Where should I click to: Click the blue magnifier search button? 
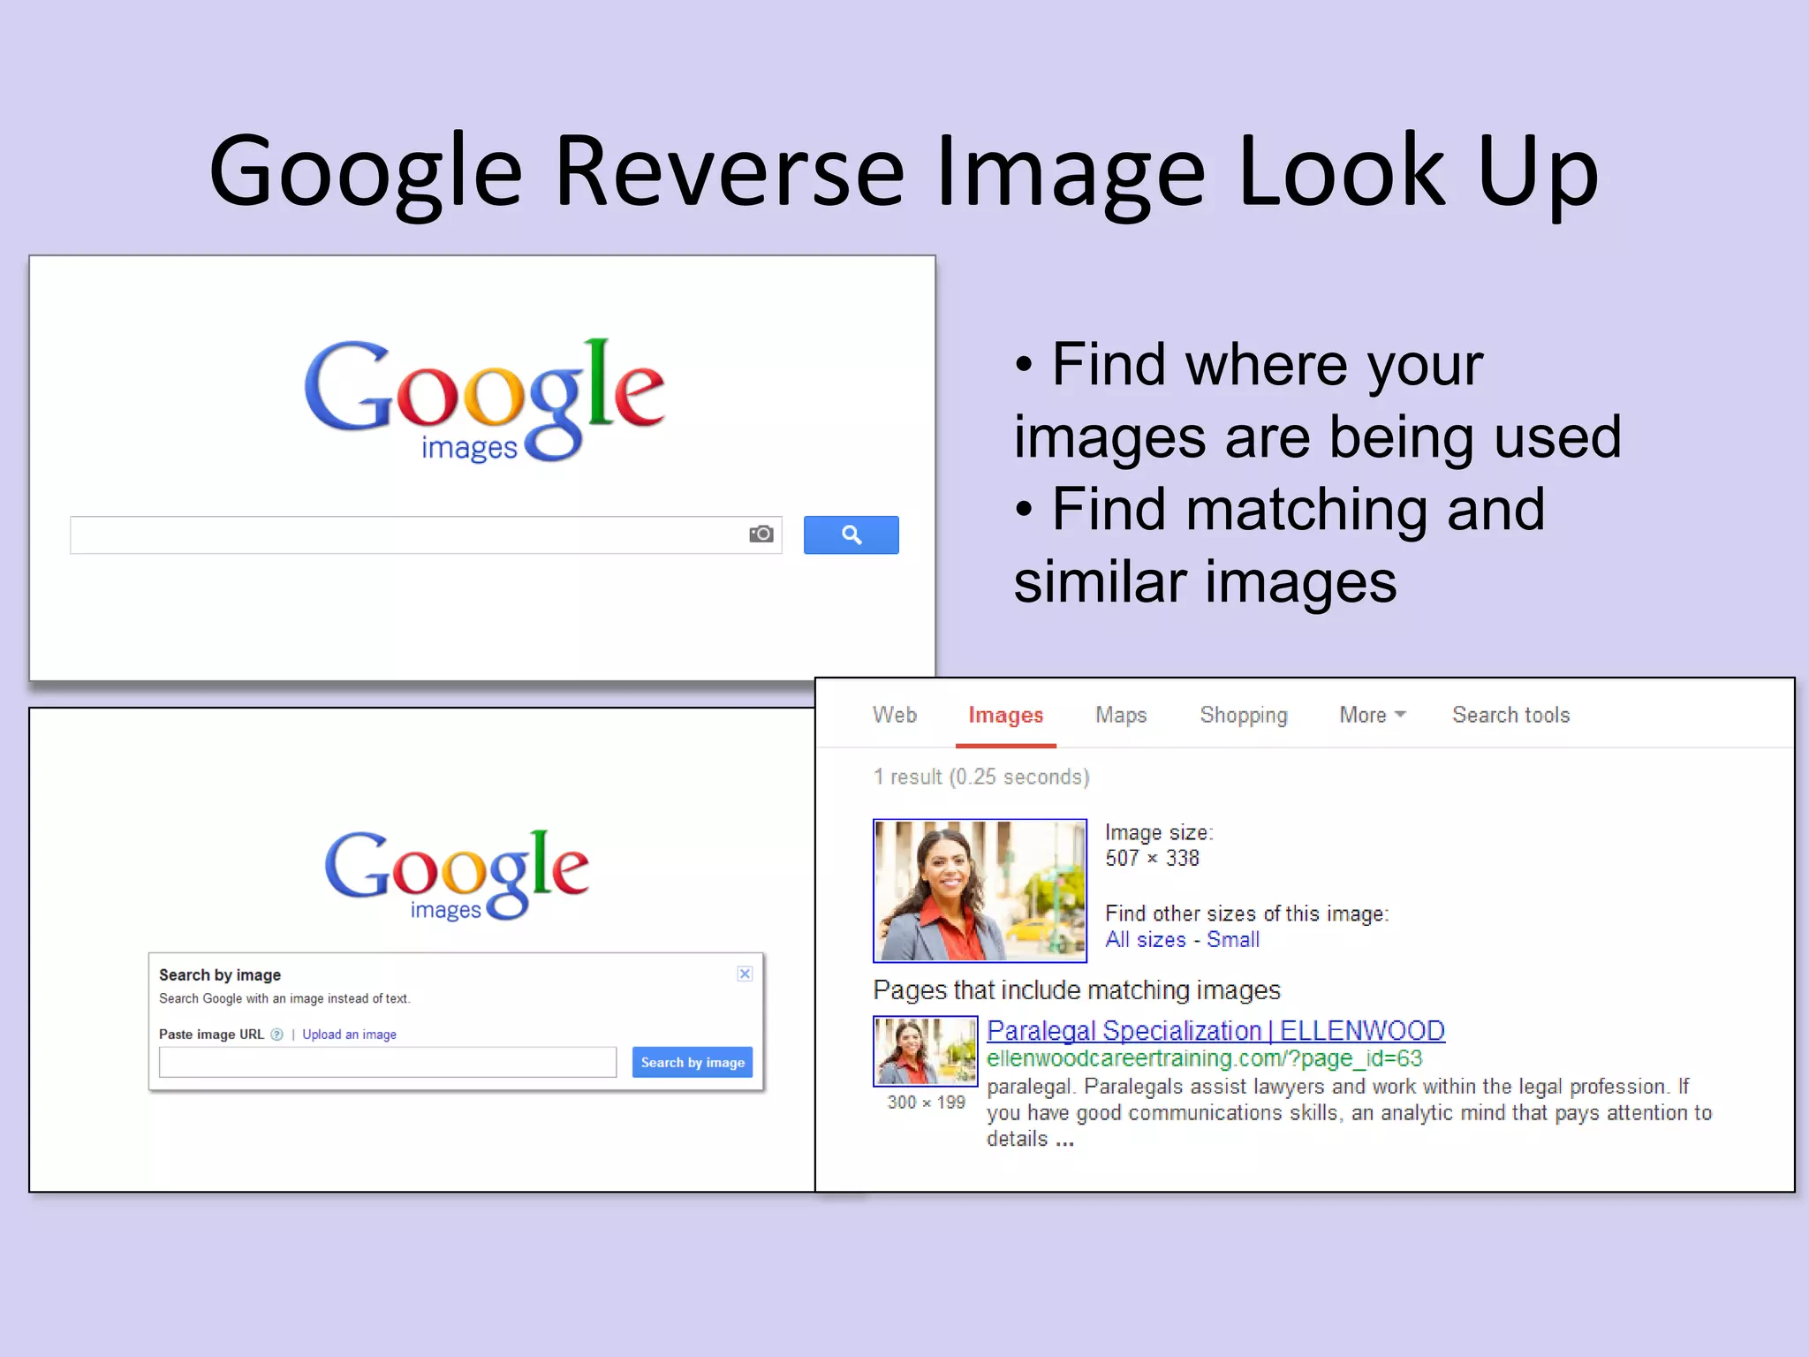tap(851, 534)
